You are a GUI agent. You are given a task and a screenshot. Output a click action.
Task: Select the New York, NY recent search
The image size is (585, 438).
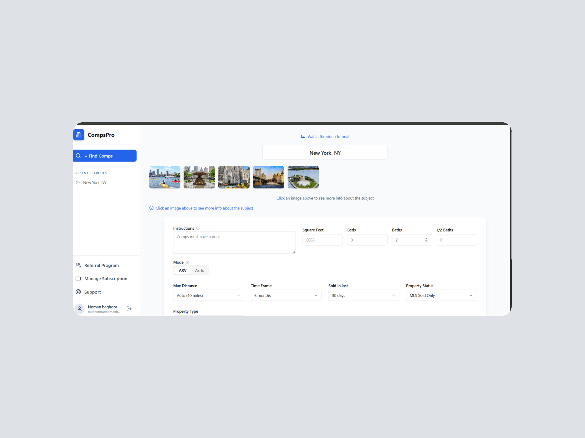(x=95, y=182)
